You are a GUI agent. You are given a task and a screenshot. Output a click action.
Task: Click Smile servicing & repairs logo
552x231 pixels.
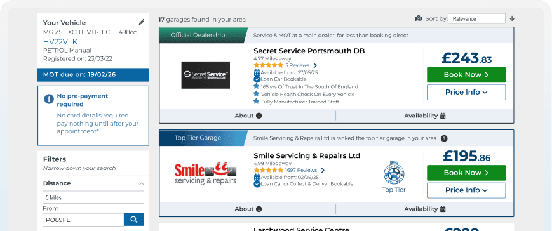[x=206, y=173]
